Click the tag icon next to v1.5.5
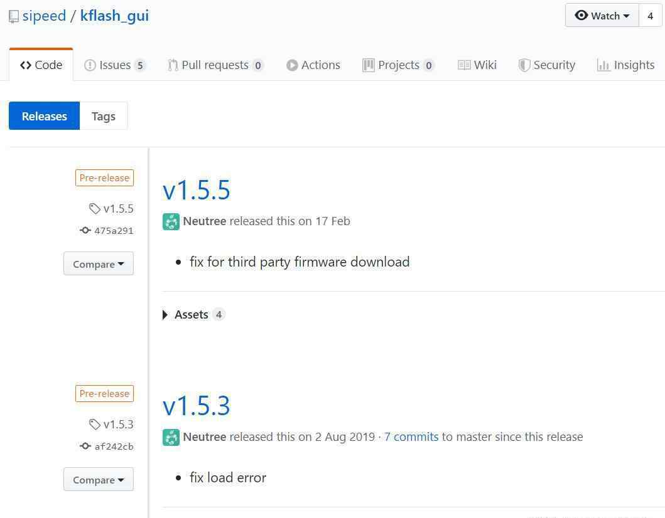The image size is (665, 518). [x=95, y=209]
